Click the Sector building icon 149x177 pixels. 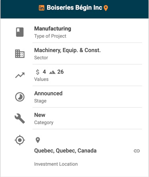(x=20, y=54)
